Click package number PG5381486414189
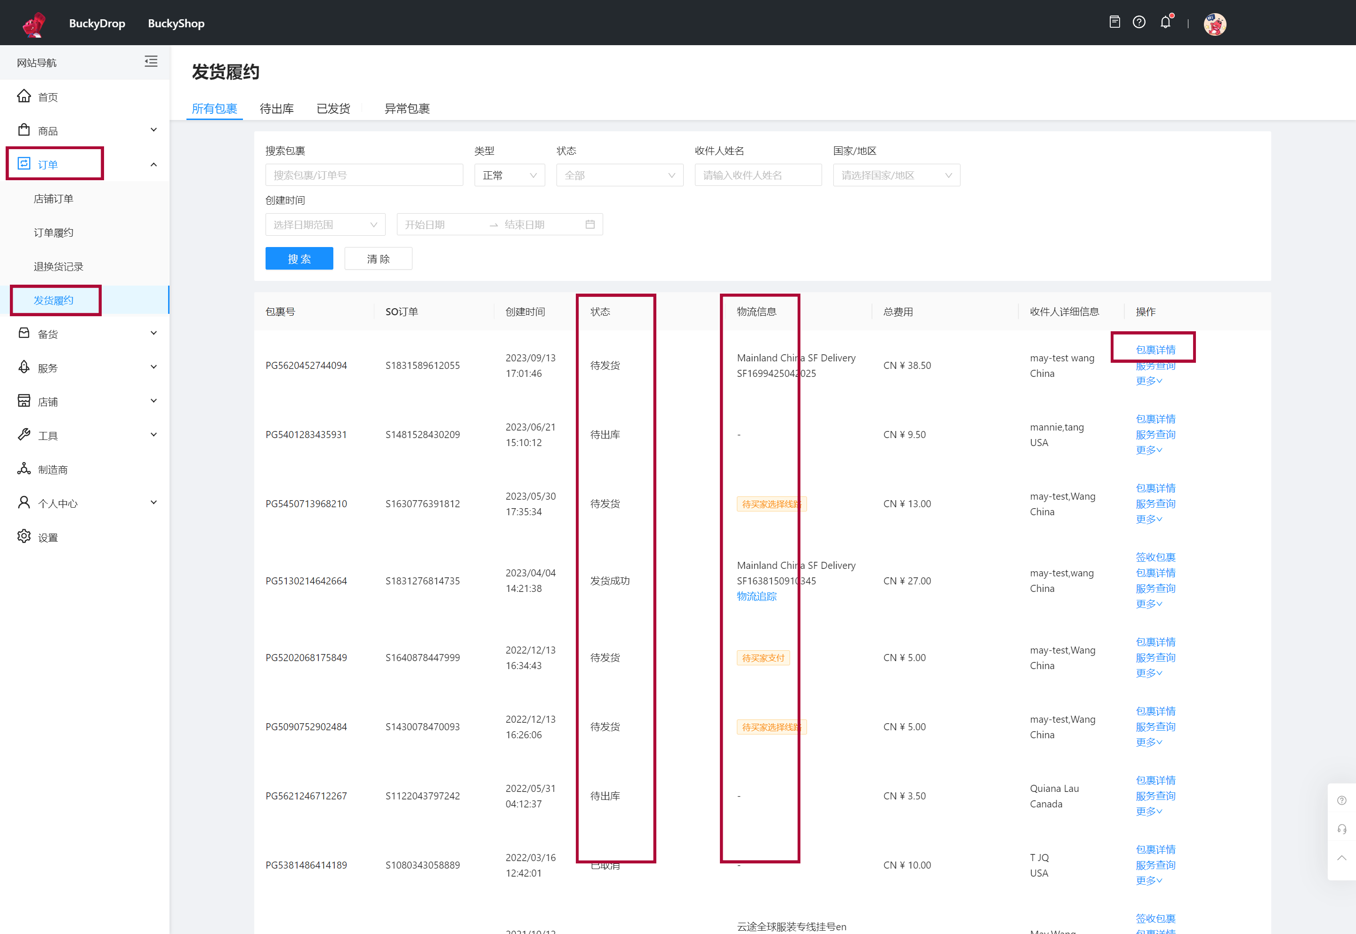 (306, 865)
